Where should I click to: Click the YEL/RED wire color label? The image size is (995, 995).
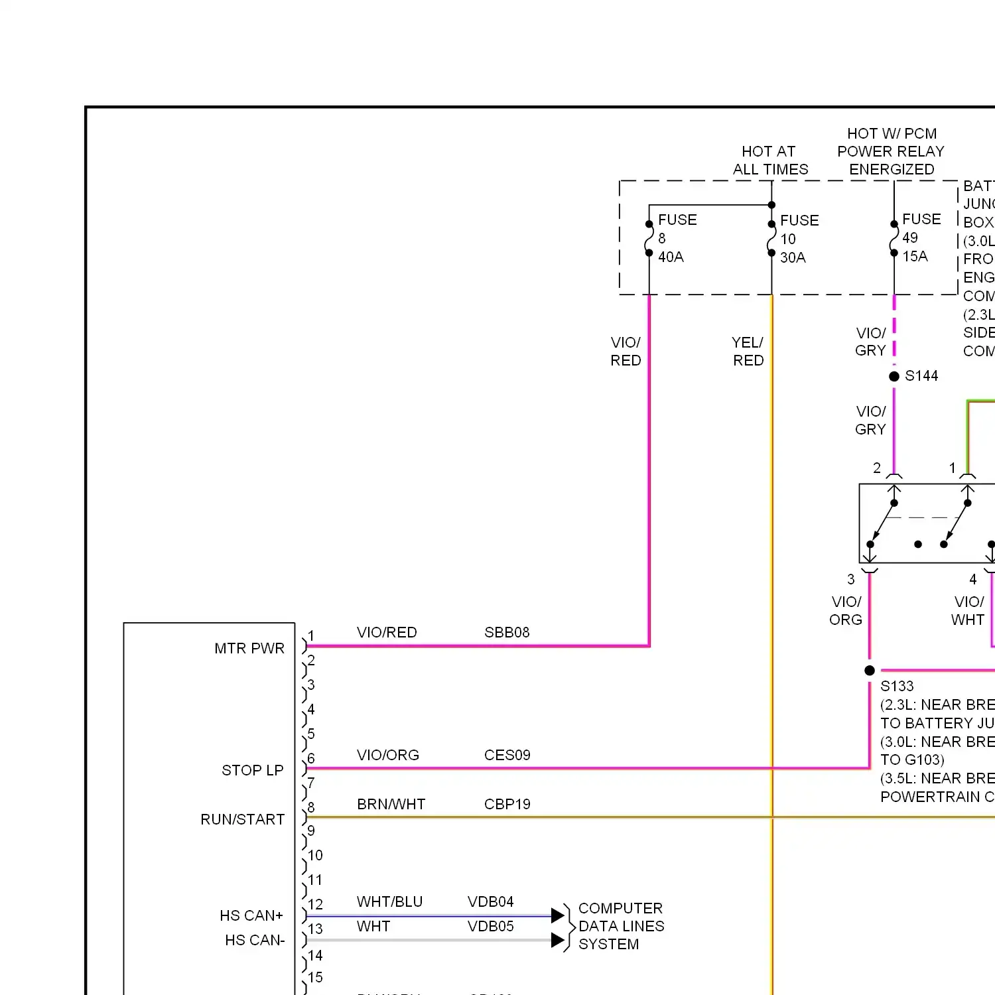pyautogui.click(x=748, y=351)
